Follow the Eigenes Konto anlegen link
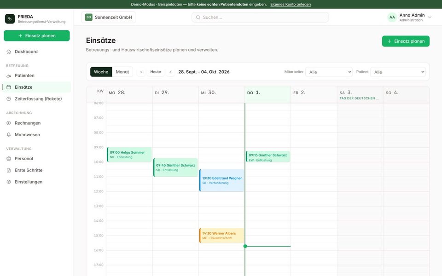 291,4
